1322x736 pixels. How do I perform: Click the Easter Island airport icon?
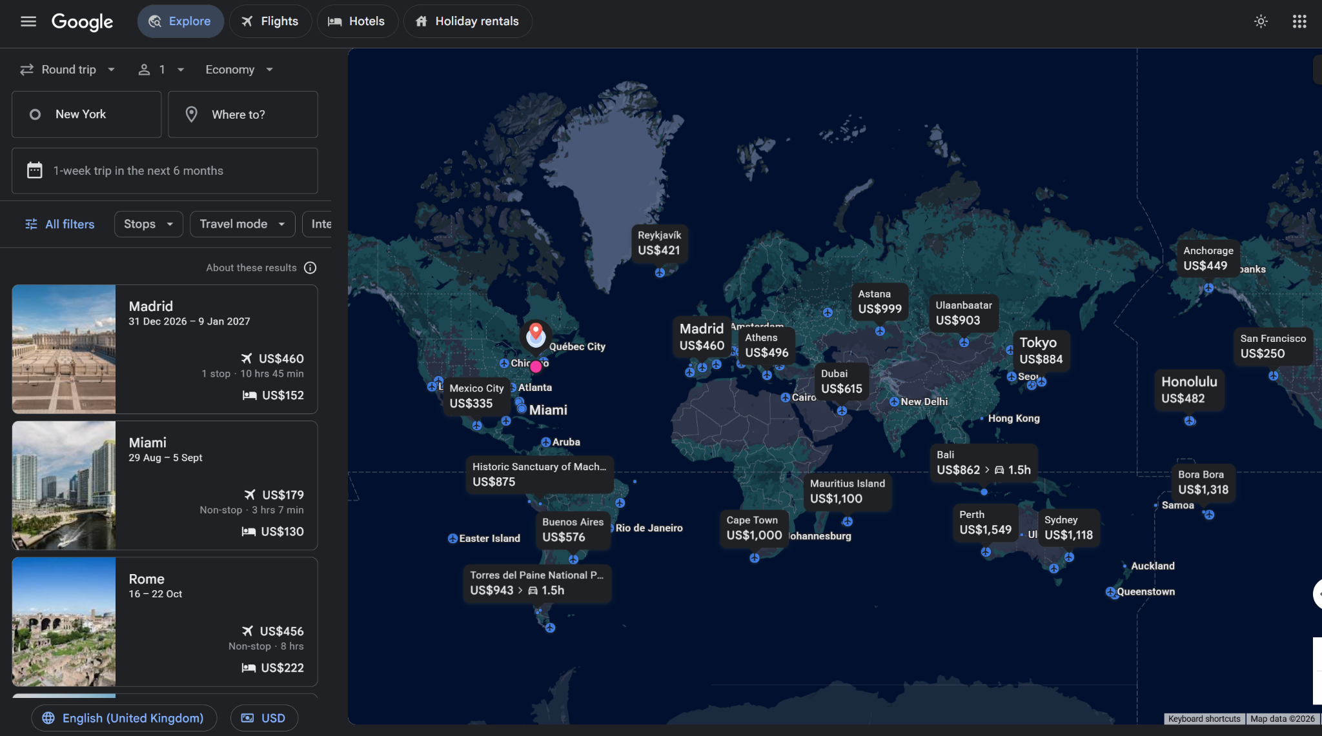tap(453, 539)
